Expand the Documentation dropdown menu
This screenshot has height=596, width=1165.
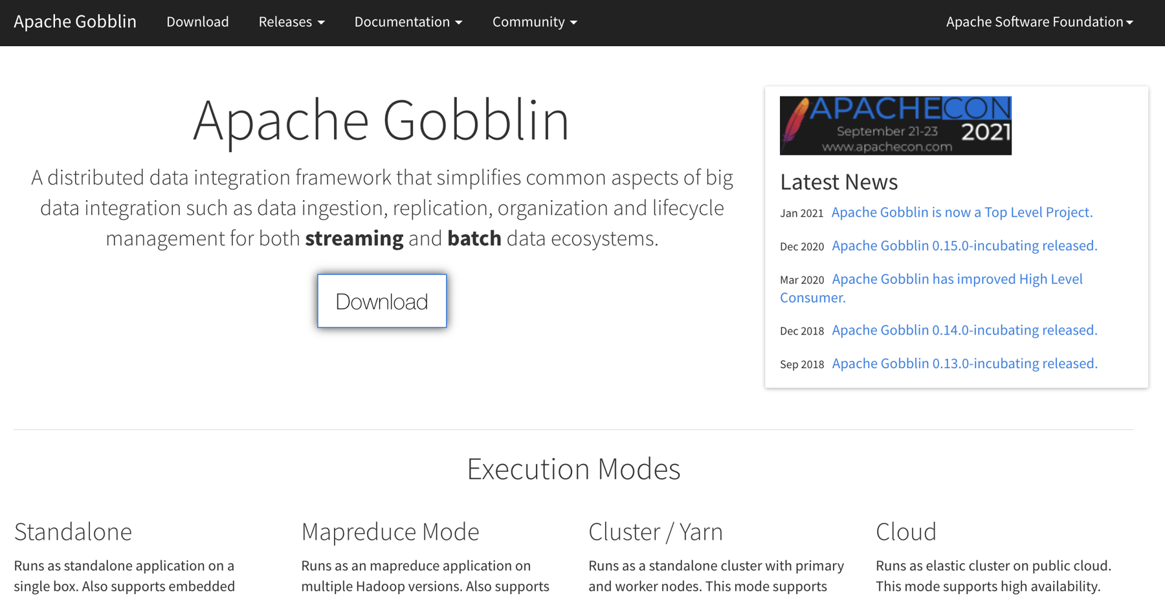click(x=408, y=22)
